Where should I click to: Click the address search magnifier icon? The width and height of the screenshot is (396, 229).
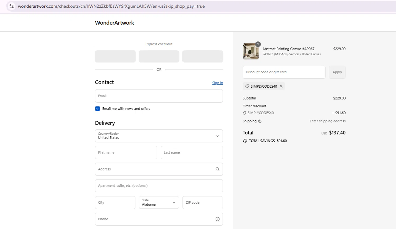[218, 169]
